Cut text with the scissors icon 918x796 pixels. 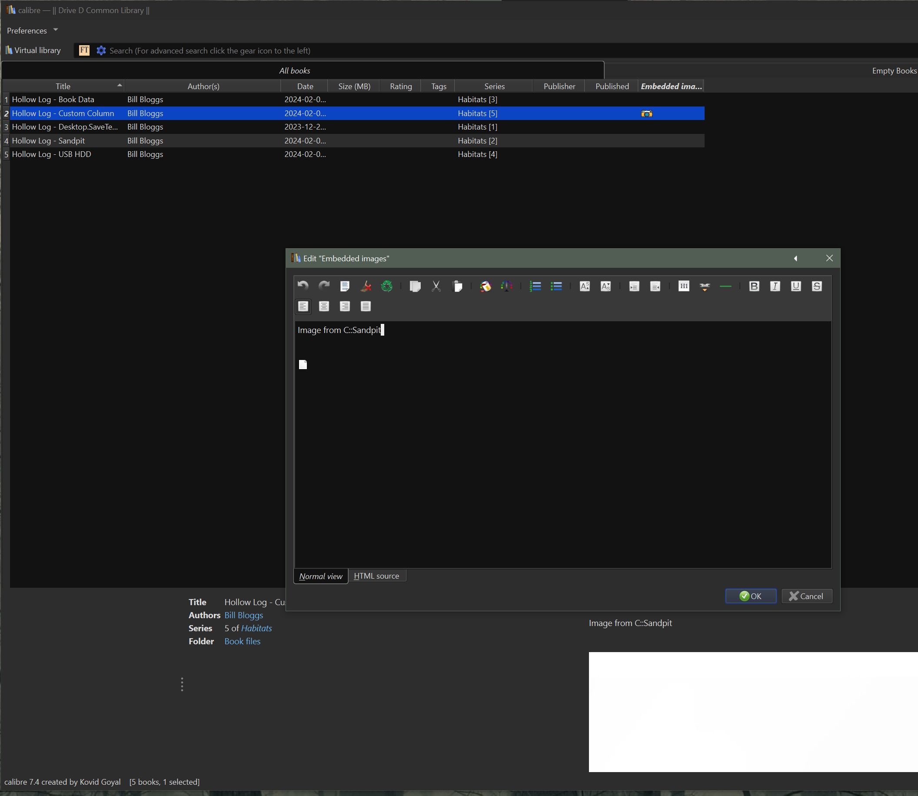click(436, 286)
